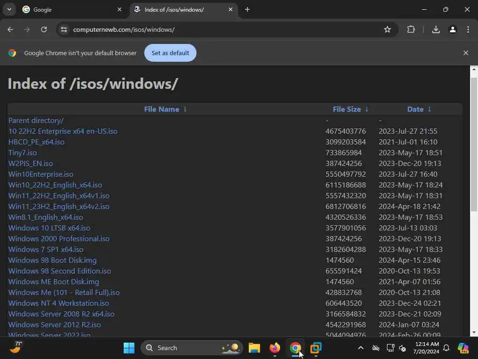Viewport: 478px width, 359px height.
Task: Go back to the previous page
Action: coord(10,29)
